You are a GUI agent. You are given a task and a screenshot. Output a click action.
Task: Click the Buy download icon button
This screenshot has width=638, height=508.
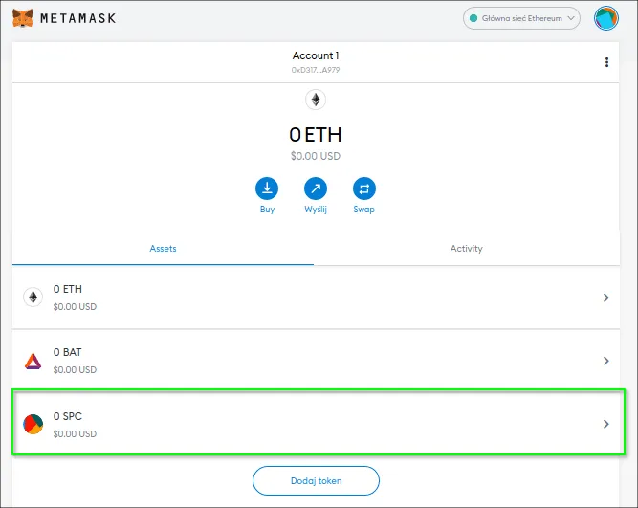(x=267, y=188)
